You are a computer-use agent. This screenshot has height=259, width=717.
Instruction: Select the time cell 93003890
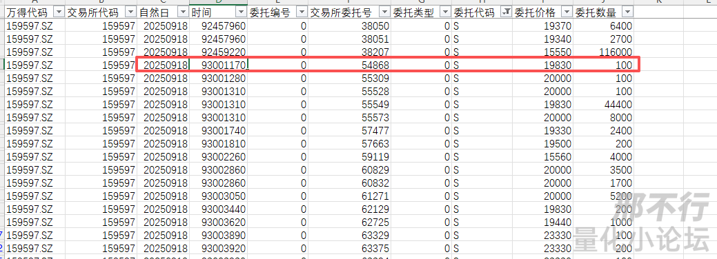219,236
